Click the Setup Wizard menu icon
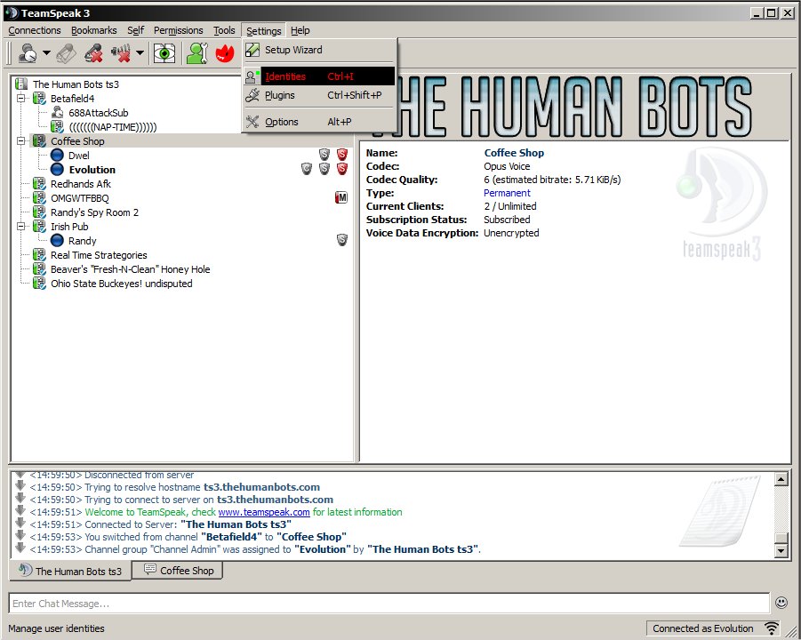Image resolution: width=801 pixels, height=640 pixels. click(252, 50)
